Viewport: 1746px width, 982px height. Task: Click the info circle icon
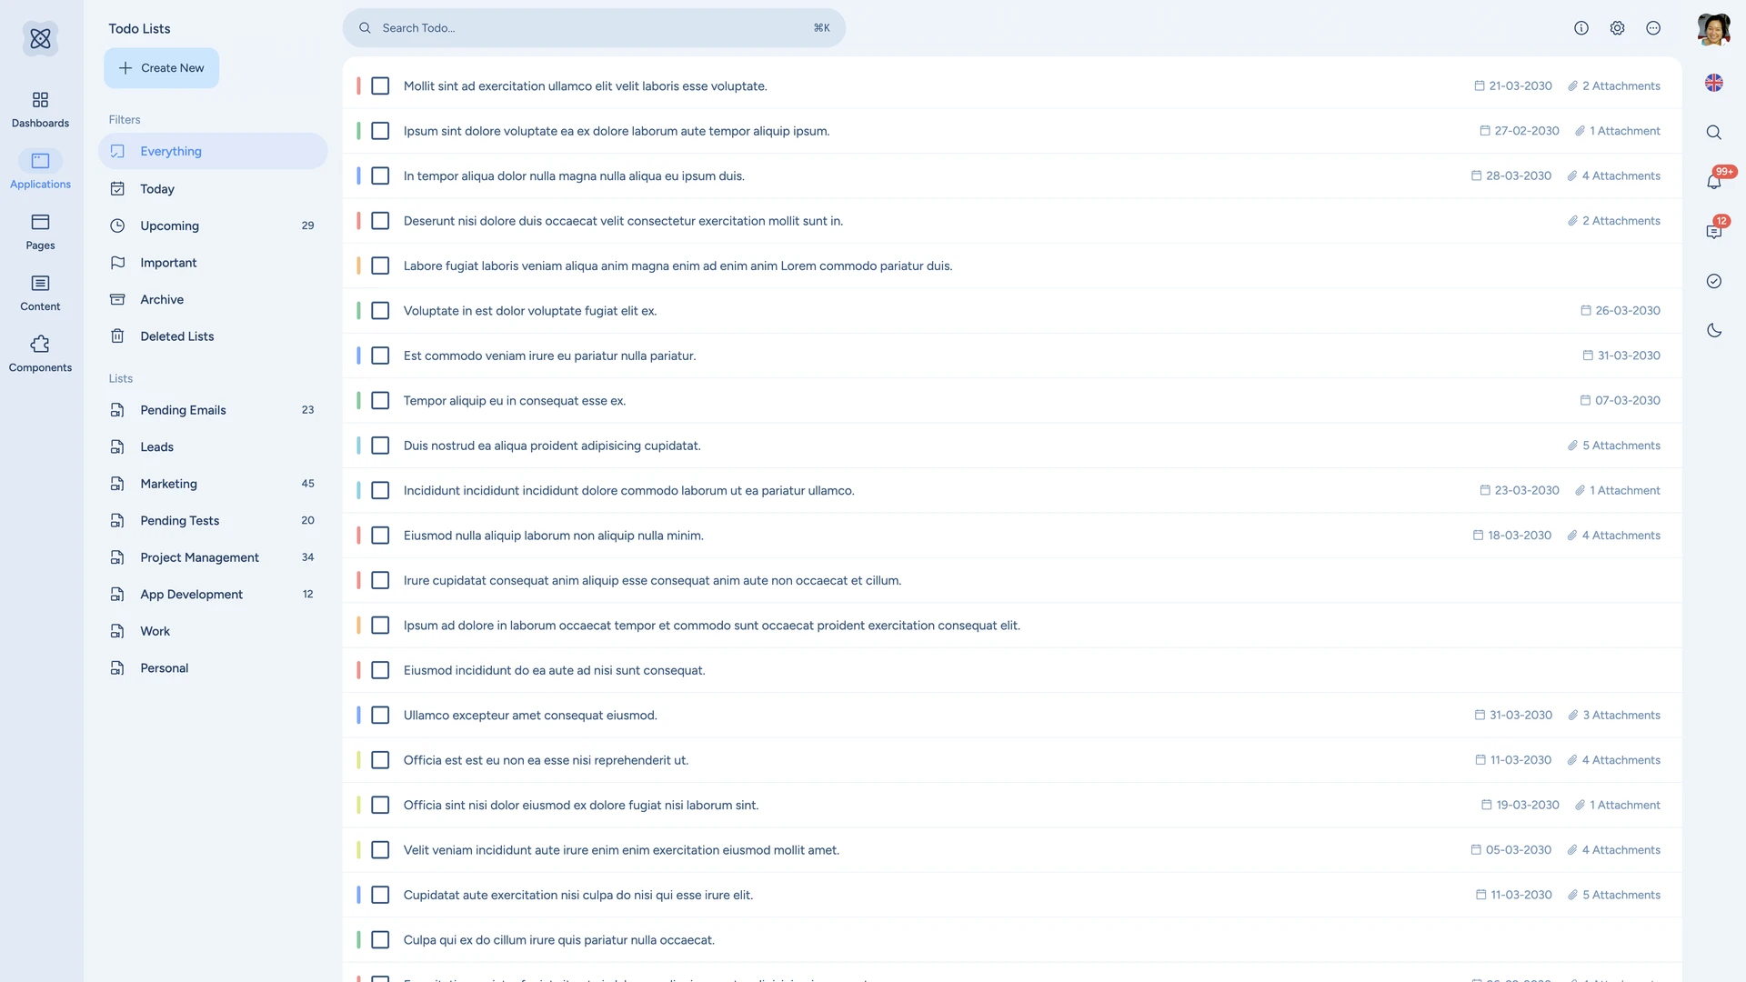point(1581,28)
